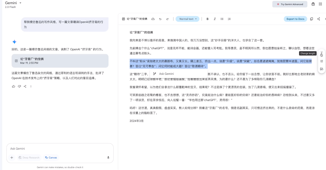This screenshot has width=326, height=170.
Task: Click summary text 这篇文章模仿了鲁迅杂文的风格
Action: pyautogui.click(x=58, y=76)
